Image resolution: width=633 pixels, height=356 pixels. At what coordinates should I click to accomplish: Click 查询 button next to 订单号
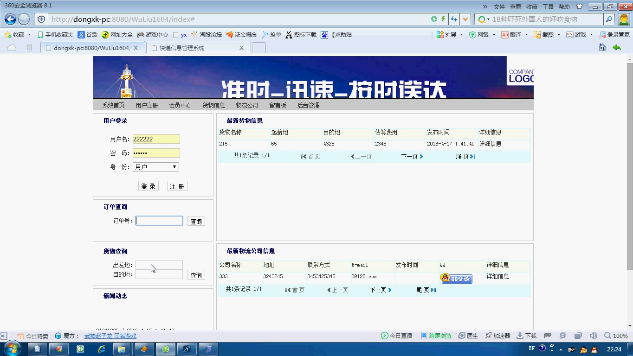pos(196,221)
